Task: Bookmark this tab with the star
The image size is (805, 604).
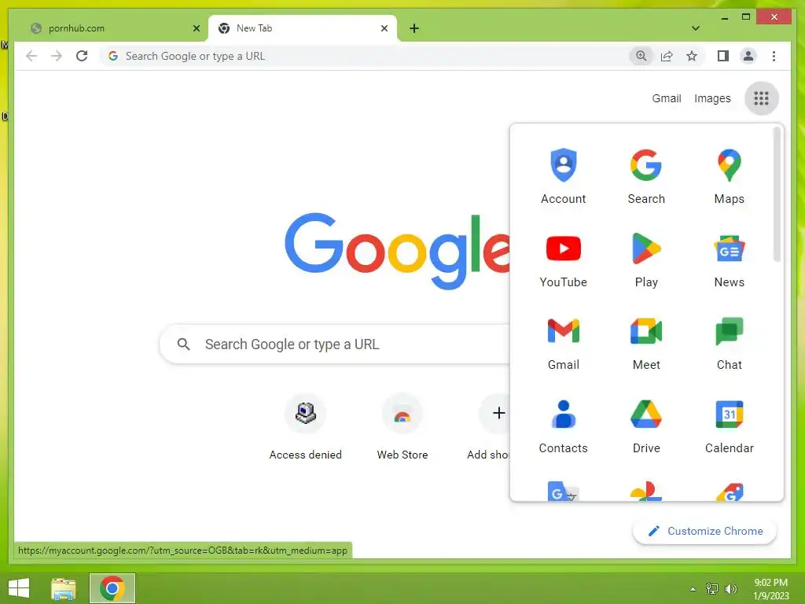Action: 692,56
